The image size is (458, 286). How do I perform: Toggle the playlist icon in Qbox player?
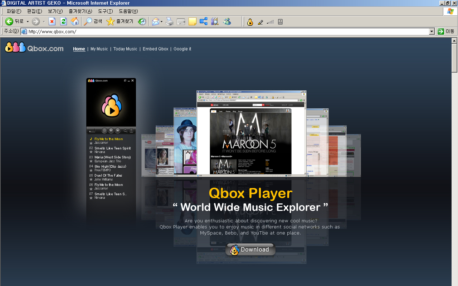coord(131,130)
